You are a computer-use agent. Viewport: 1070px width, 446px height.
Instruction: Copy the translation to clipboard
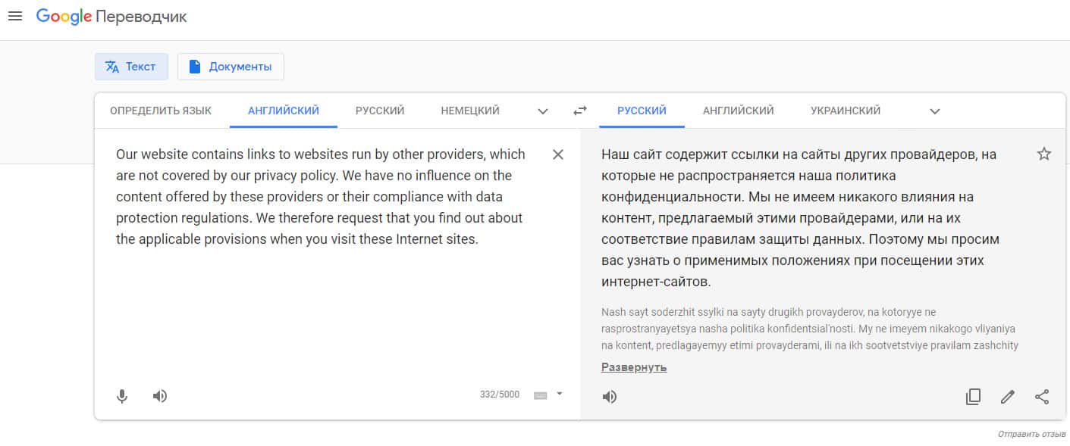[x=973, y=397]
